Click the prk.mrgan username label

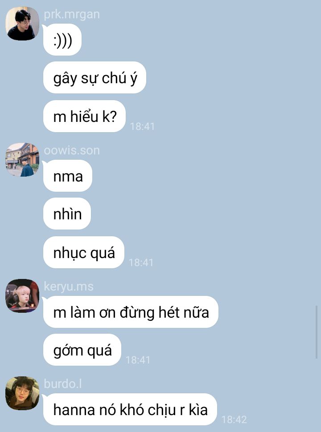pyautogui.click(x=72, y=14)
